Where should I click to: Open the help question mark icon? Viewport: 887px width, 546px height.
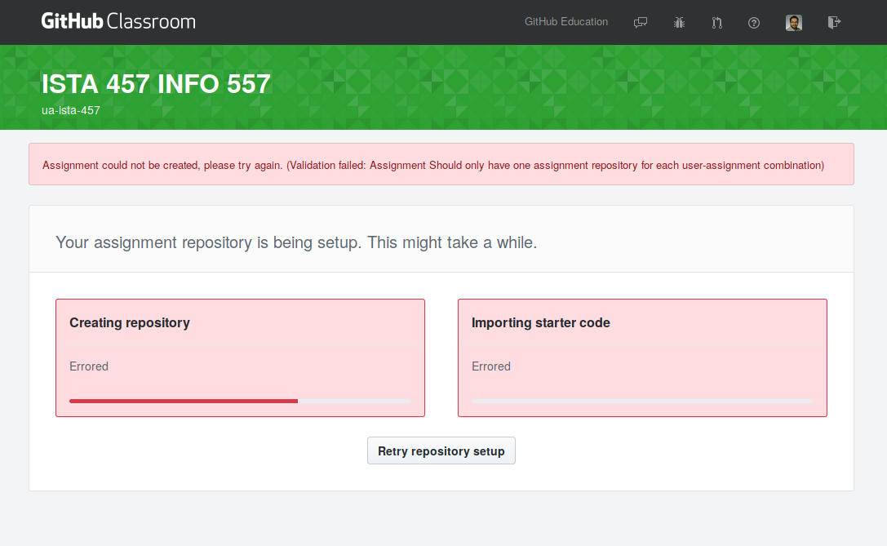[x=753, y=22]
